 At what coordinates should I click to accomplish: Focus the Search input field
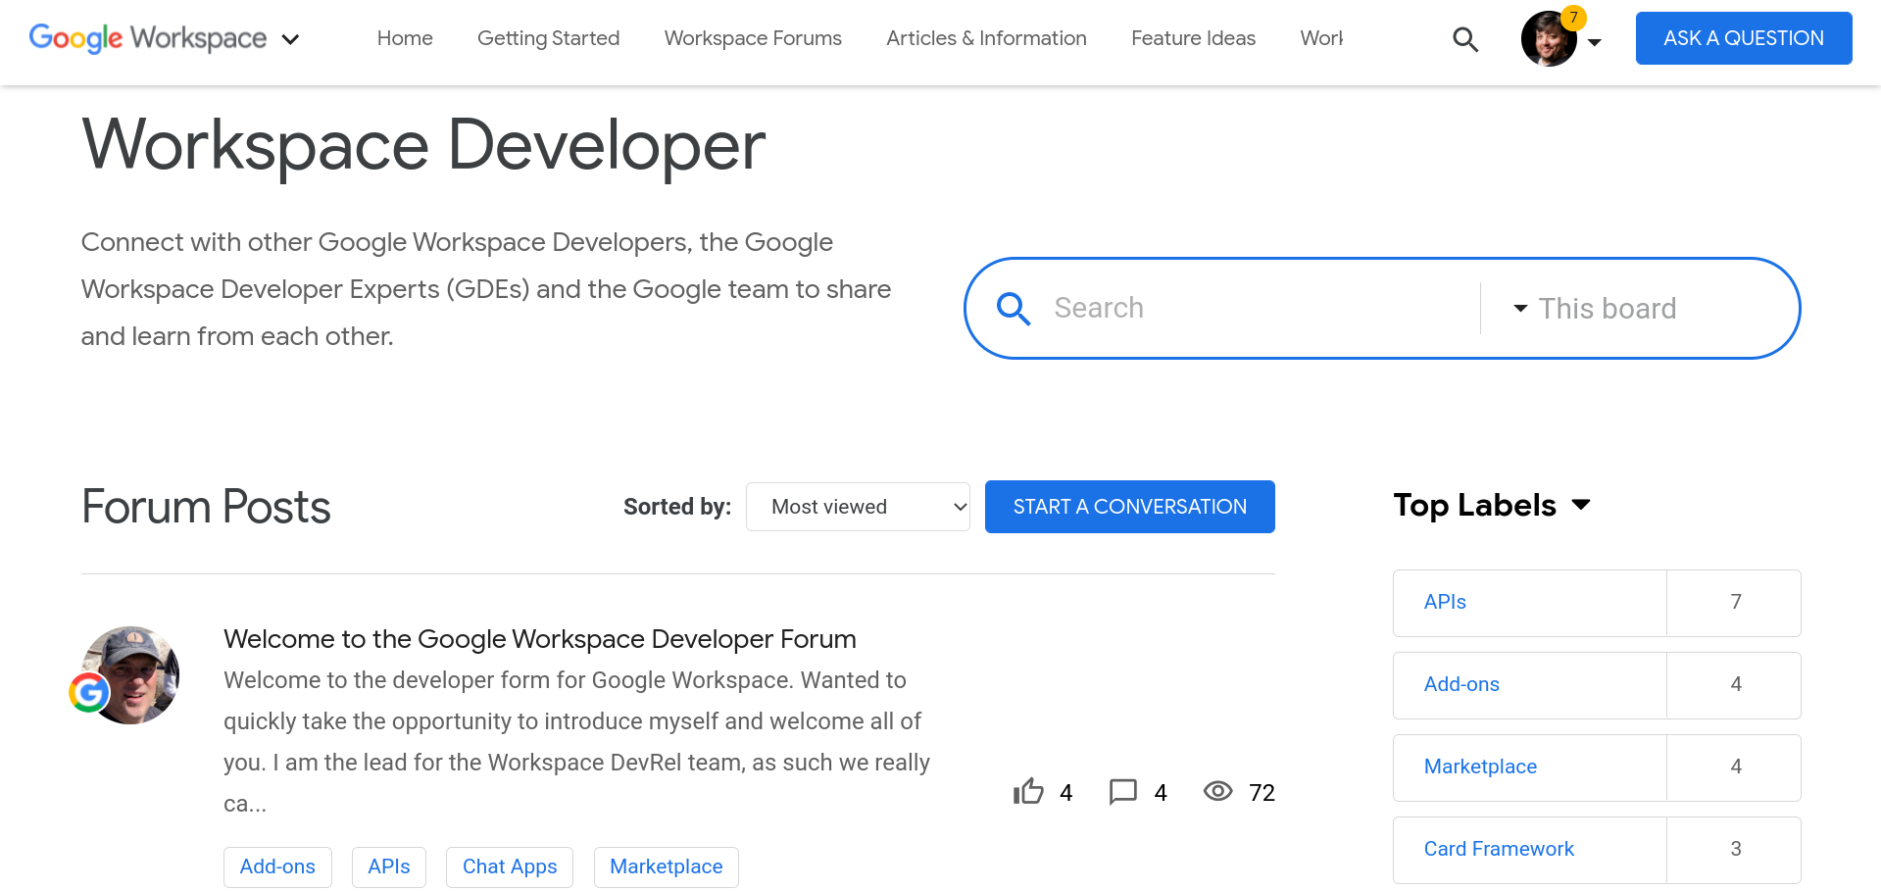(x=1260, y=308)
